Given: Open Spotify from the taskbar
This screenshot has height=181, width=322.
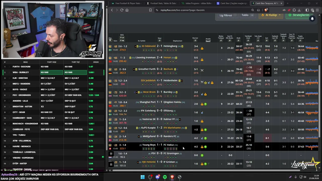Looking at the screenshot, I should point(165,177).
